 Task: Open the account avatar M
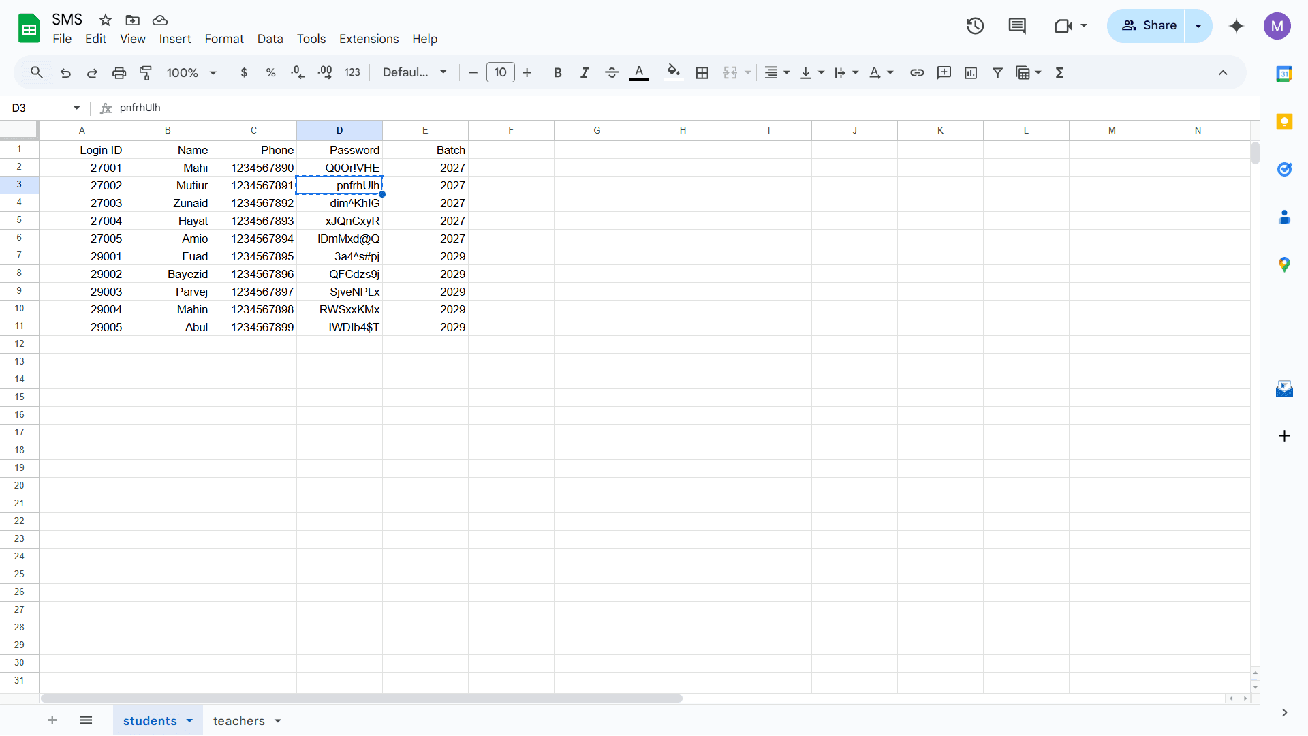(x=1277, y=26)
